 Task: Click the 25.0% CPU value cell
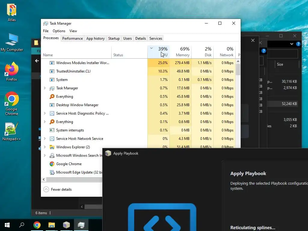pos(159,63)
